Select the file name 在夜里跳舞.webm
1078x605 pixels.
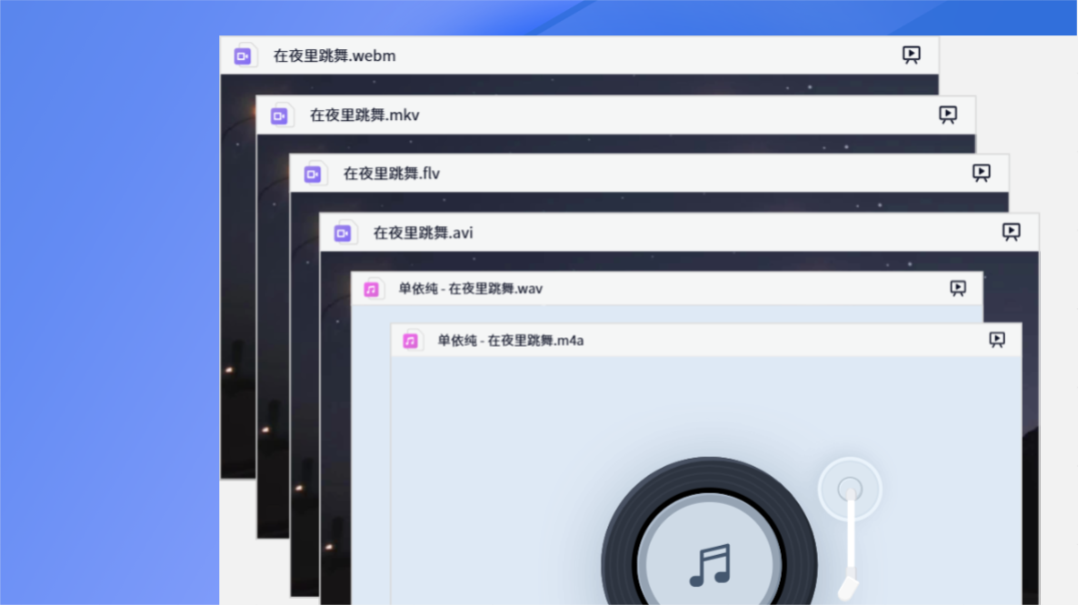(x=334, y=55)
